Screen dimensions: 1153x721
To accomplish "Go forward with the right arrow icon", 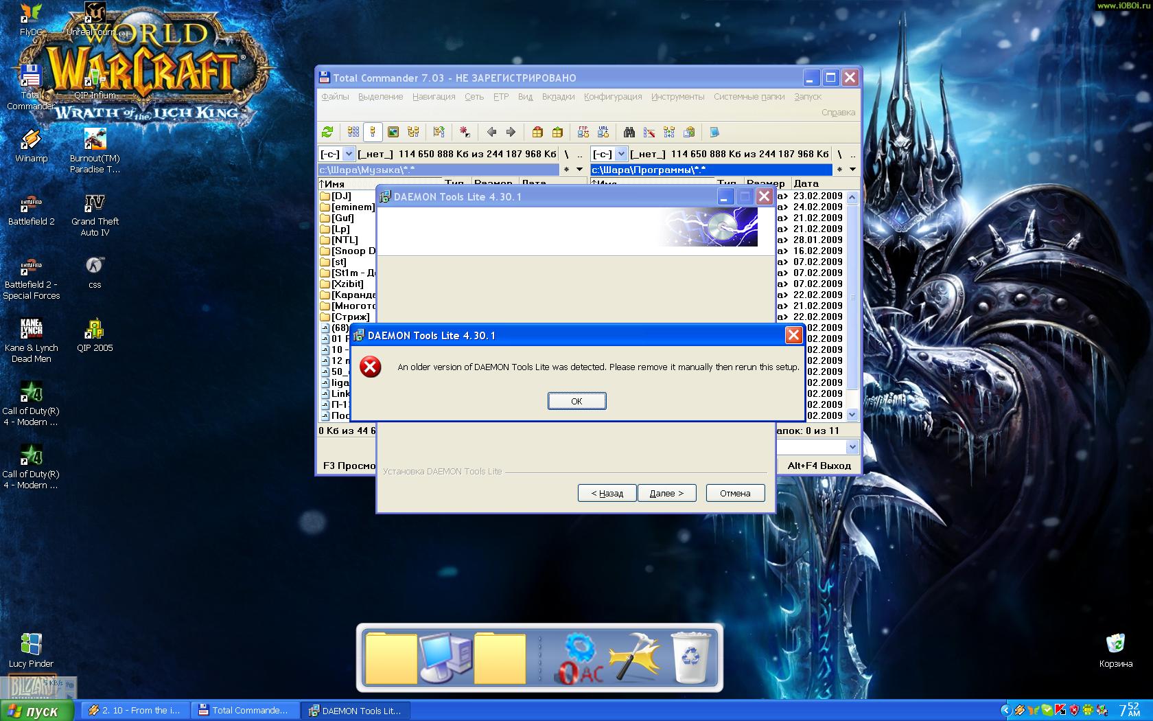I will (x=511, y=132).
